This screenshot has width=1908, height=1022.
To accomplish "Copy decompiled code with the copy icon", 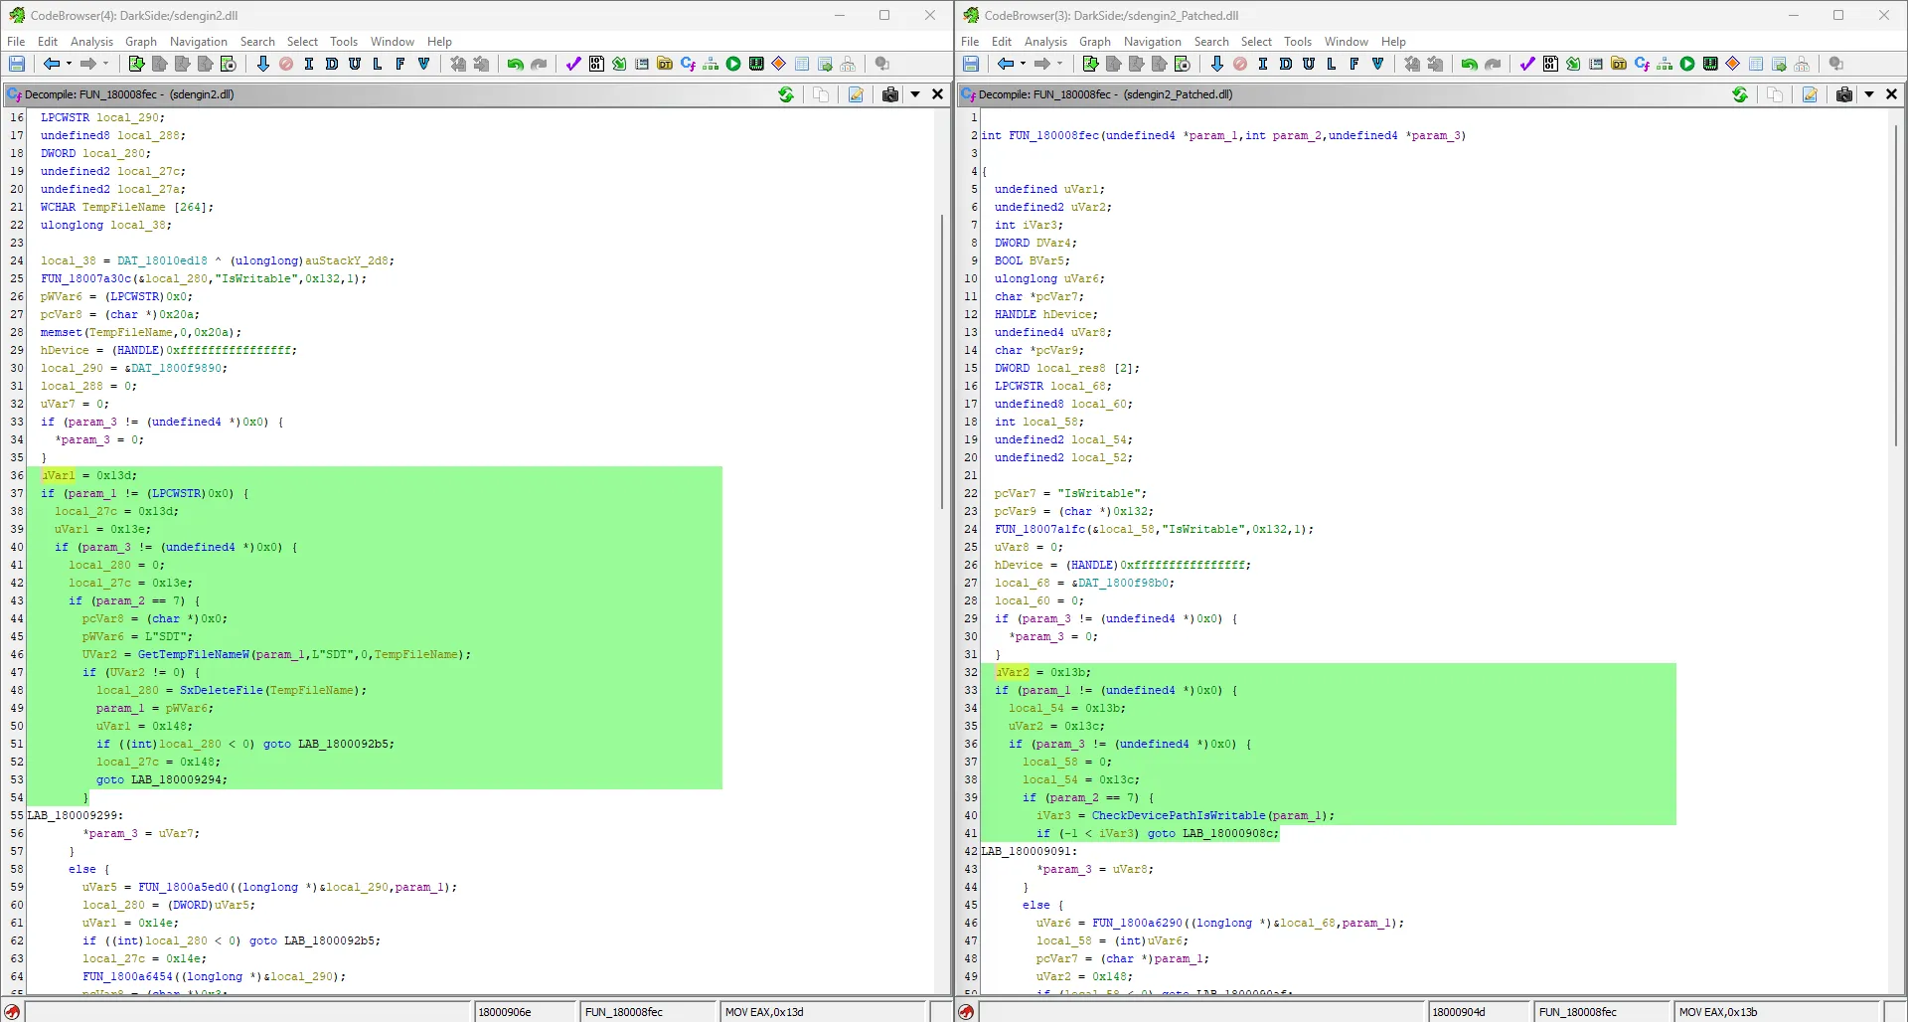I will pos(821,94).
